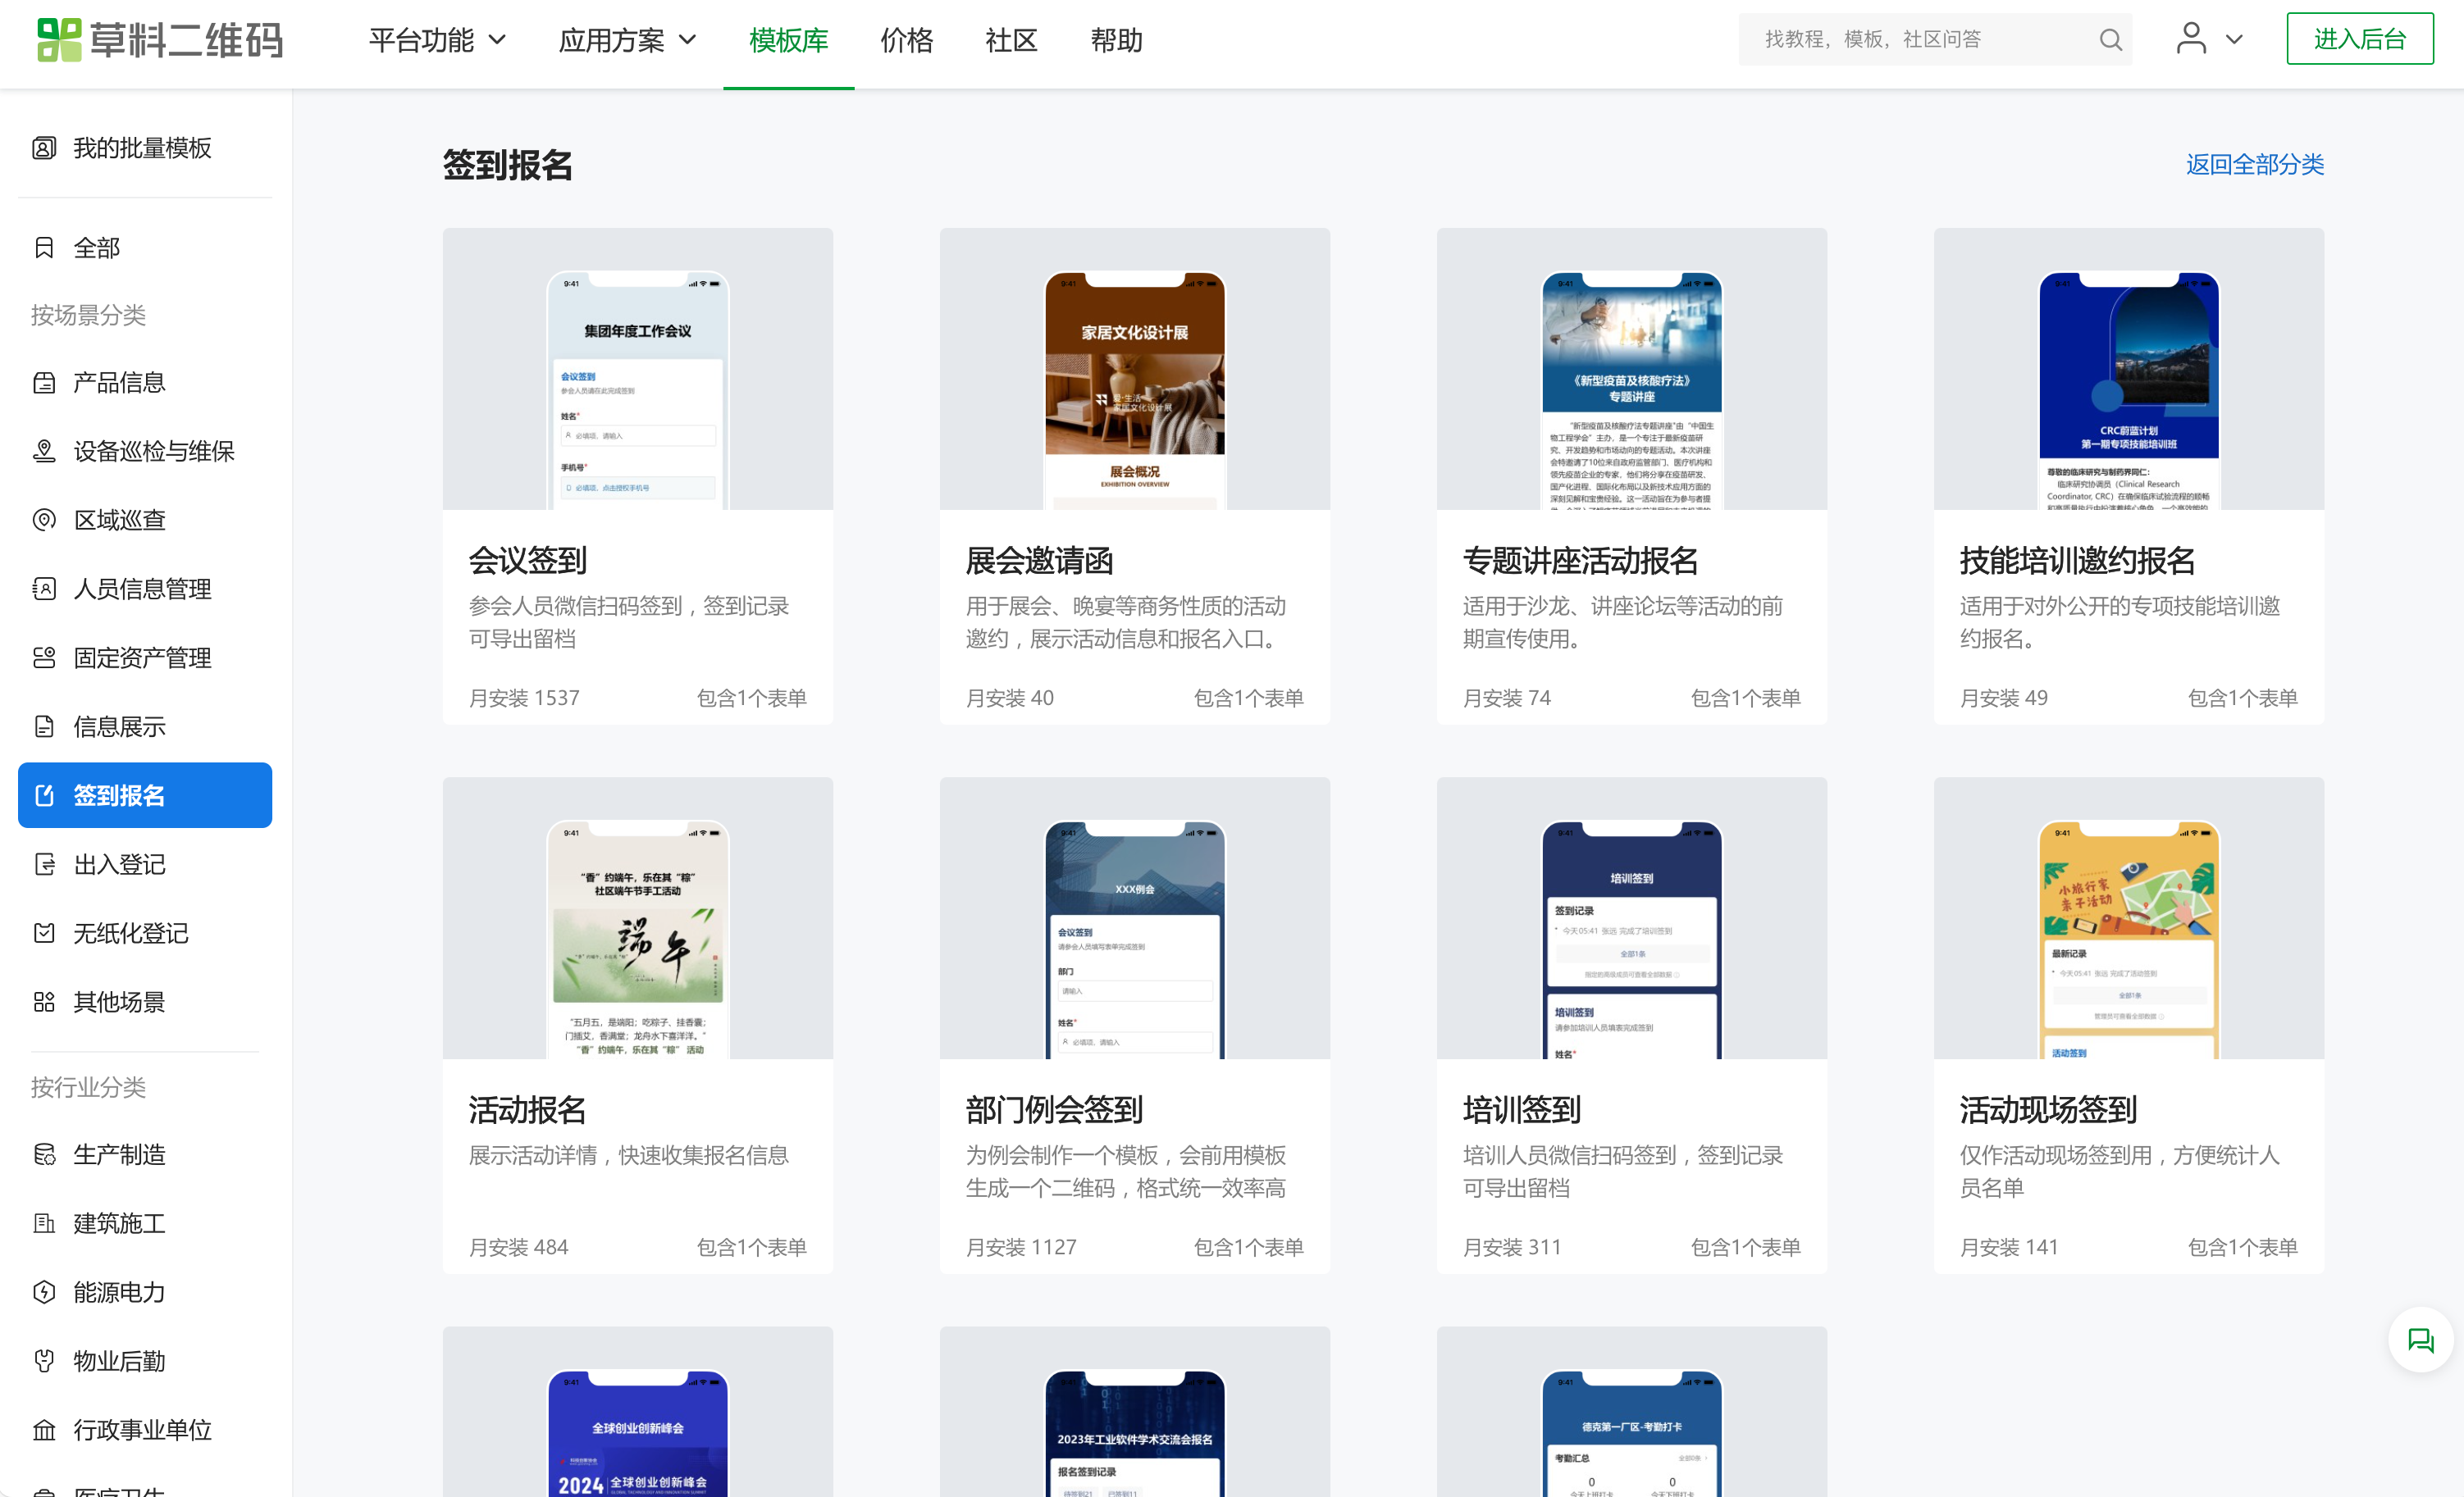This screenshot has width=2464, height=1497.
Task: Open the user account avatar menu
Action: coord(2191,40)
